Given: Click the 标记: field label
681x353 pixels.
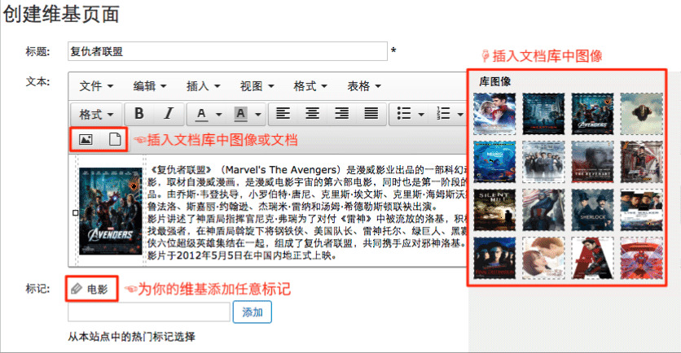Looking at the screenshot, I should pyautogui.click(x=37, y=289).
